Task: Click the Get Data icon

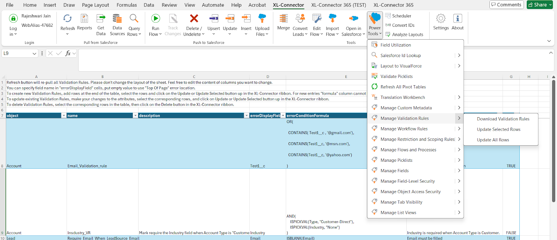Action: tap(101, 19)
